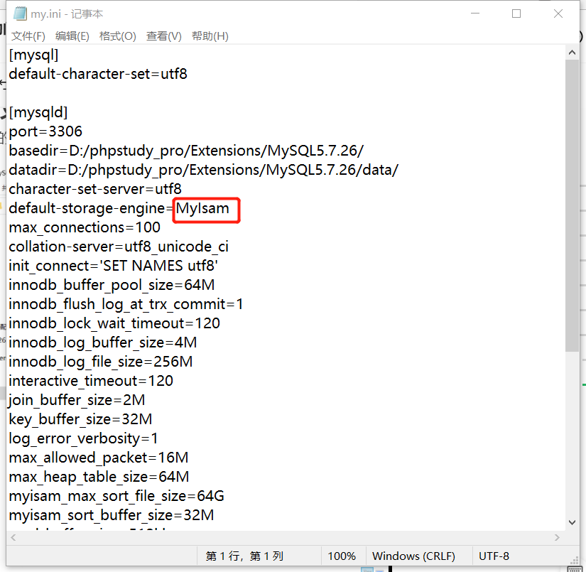Click the port=3306 line
The height and width of the screenshot is (572, 586).
pyautogui.click(x=45, y=131)
